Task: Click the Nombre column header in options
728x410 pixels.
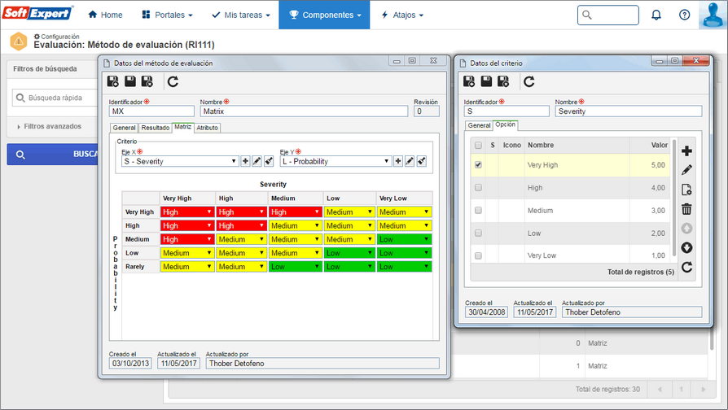Action: pos(541,145)
